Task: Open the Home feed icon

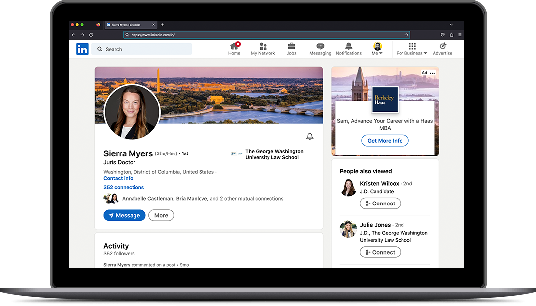Action: 234,46
